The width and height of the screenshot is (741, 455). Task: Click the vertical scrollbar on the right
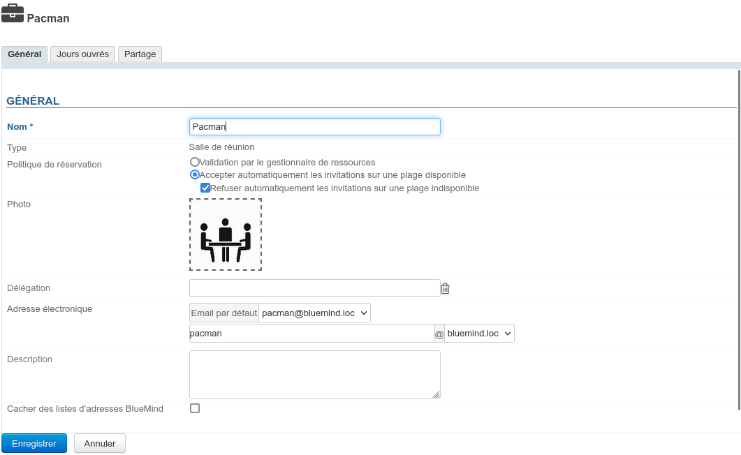(x=739, y=237)
